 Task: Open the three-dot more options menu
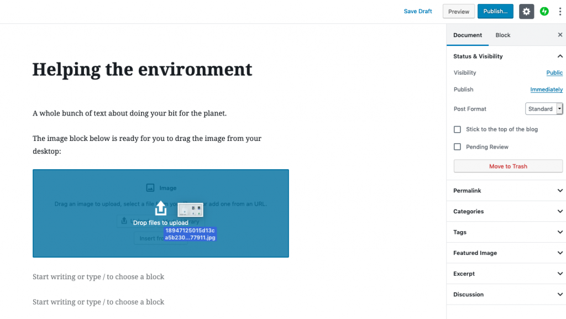point(559,12)
